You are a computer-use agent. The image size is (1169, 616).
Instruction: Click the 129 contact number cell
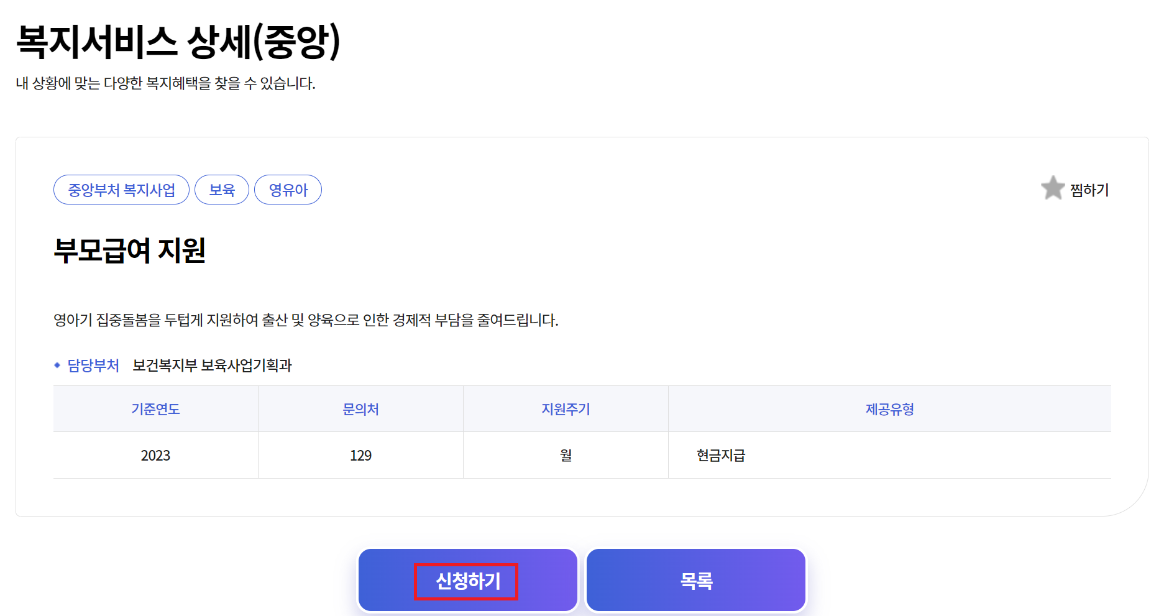(x=360, y=454)
